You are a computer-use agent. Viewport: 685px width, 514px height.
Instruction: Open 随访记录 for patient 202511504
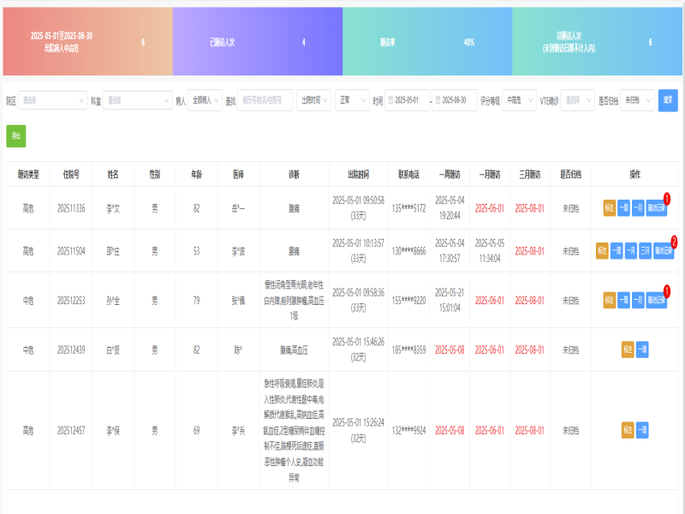click(x=664, y=250)
